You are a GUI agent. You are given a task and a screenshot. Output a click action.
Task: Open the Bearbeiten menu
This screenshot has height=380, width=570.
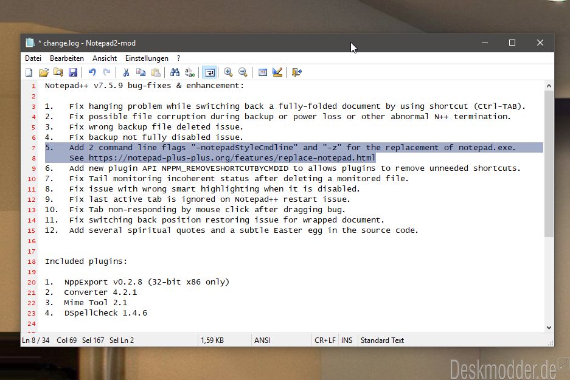(67, 58)
